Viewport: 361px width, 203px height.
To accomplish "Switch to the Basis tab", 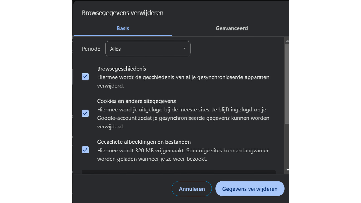I will pos(123,28).
